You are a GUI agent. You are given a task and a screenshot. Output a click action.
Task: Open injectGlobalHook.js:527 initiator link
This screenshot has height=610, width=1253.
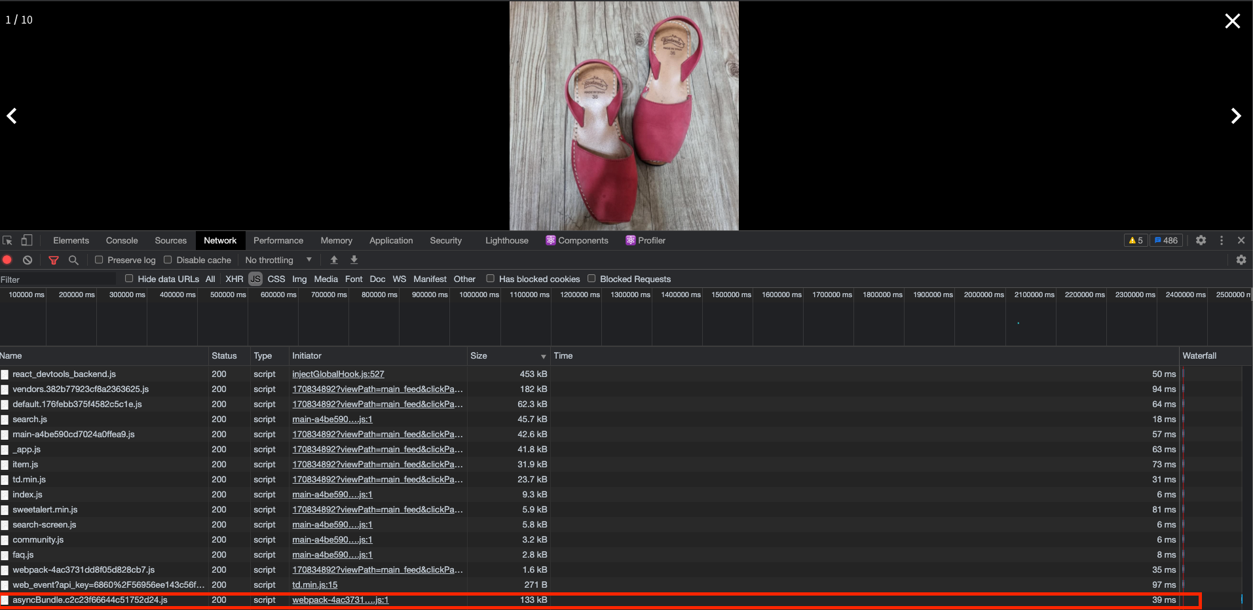click(338, 374)
